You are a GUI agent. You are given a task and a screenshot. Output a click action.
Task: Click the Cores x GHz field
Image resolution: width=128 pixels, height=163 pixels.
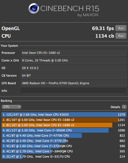[73, 60]
